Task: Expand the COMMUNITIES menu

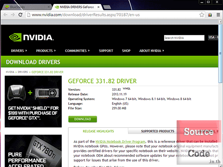Action: tap(77, 51)
